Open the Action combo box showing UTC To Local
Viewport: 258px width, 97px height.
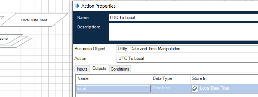tap(187, 59)
